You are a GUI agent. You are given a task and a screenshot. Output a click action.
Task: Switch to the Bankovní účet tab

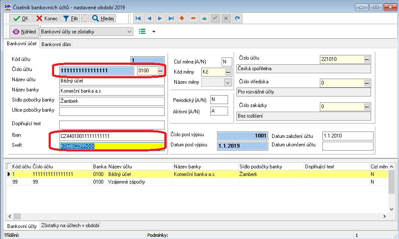click(22, 44)
